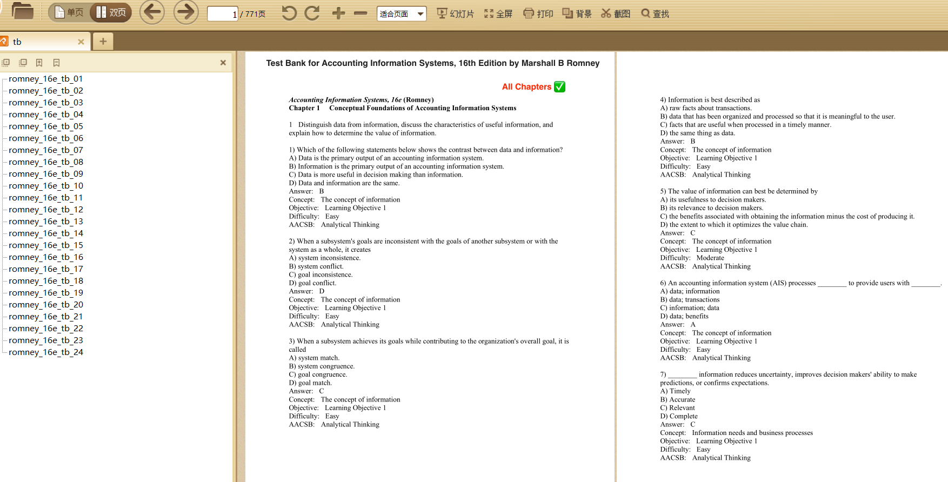The width and height of the screenshot is (948, 482).
Task: Click the red All Chapters link
Action: [526, 86]
